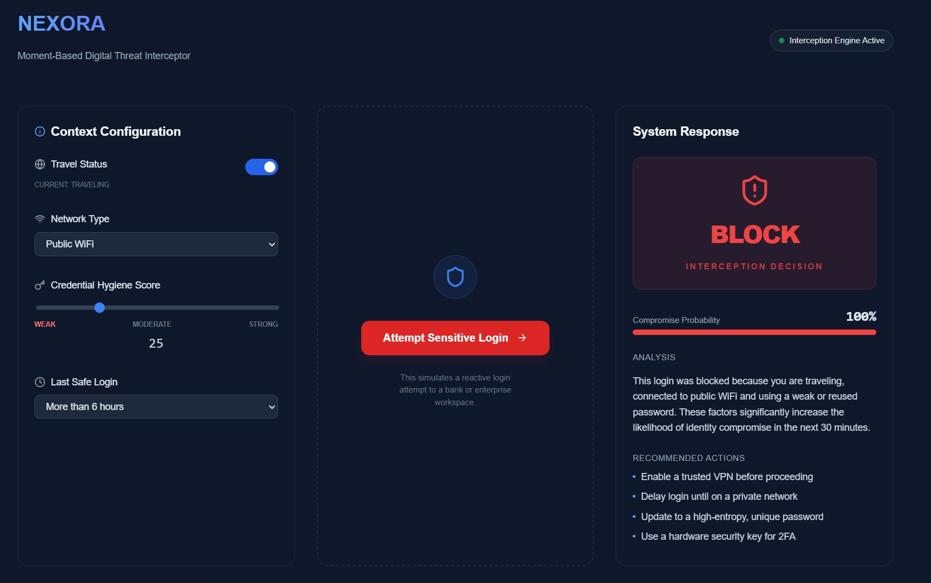This screenshot has width=931, height=583.
Task: Click the Interception Engine Active badge
Action: [x=831, y=41]
